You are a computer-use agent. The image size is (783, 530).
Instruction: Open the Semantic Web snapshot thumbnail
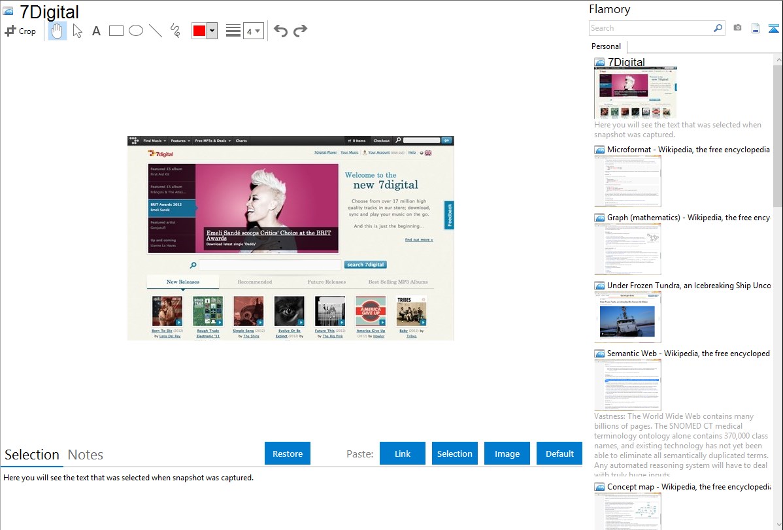(x=627, y=385)
